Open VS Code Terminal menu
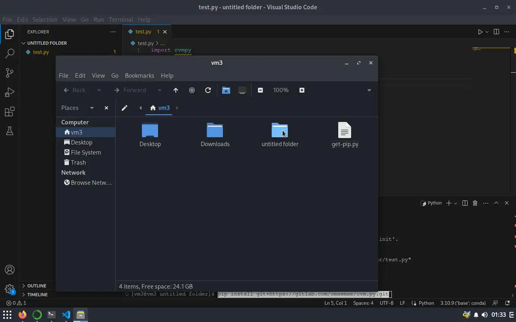 click(x=121, y=19)
